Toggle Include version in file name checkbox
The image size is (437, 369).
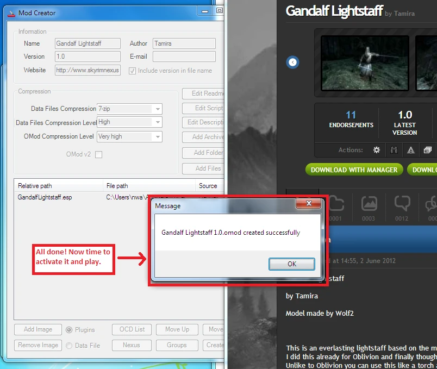[132, 71]
